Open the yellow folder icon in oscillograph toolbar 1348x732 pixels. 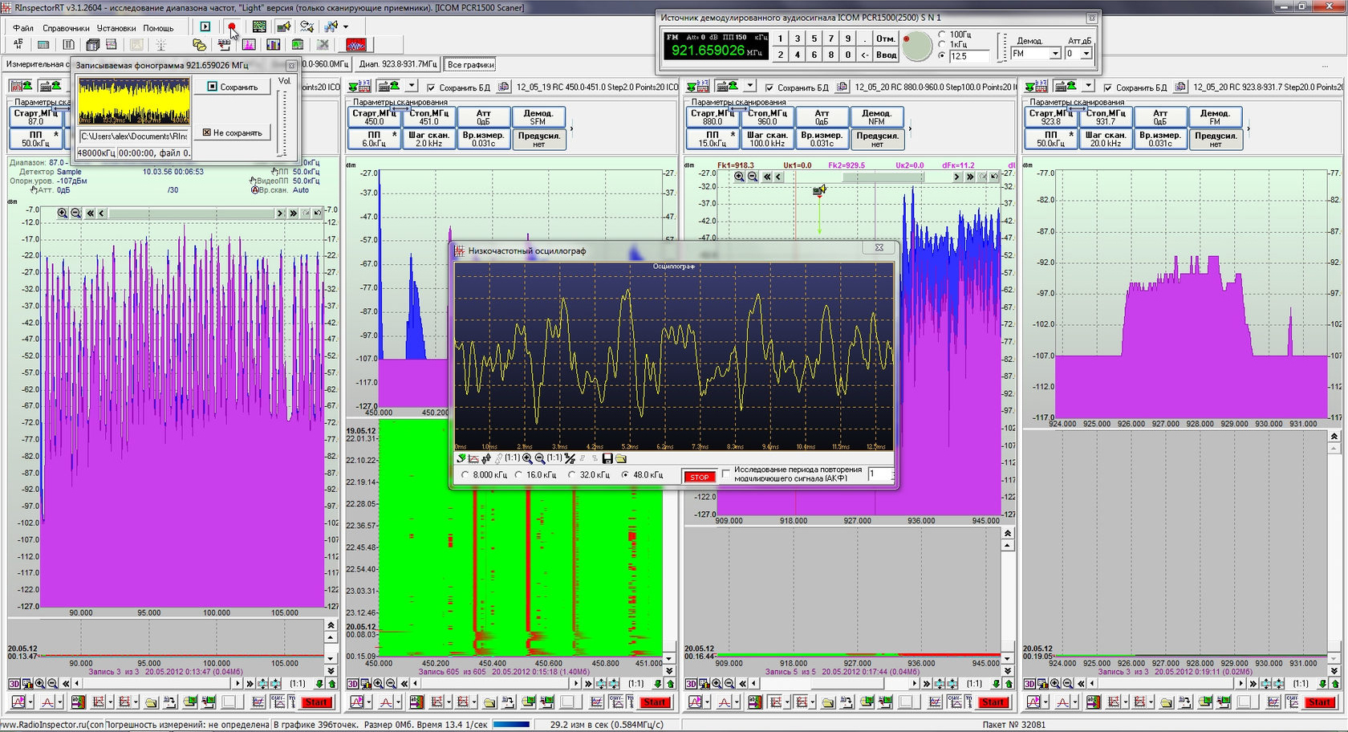[x=621, y=458]
